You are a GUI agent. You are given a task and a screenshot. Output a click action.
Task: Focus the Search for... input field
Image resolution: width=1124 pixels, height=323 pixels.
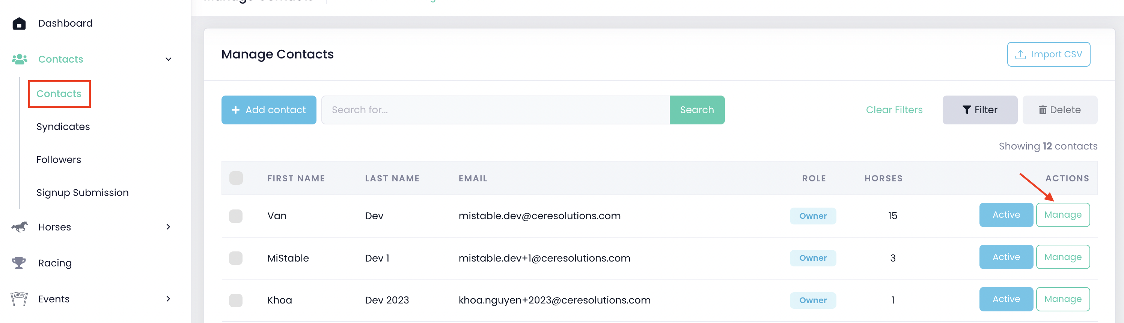pyautogui.click(x=495, y=110)
